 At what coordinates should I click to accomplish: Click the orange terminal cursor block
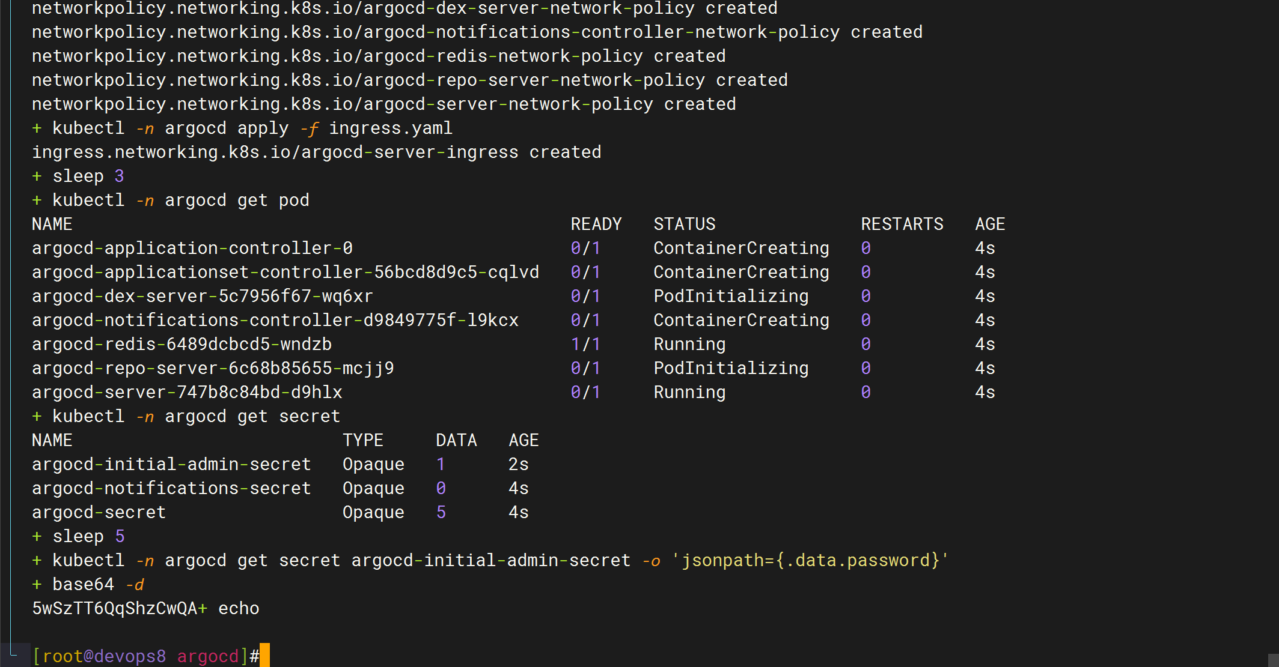click(264, 655)
